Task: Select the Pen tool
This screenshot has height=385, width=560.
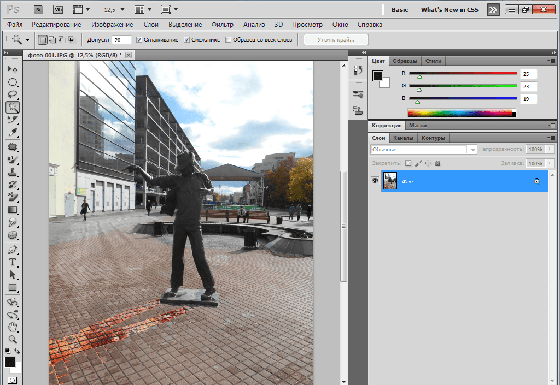Action: click(x=12, y=250)
